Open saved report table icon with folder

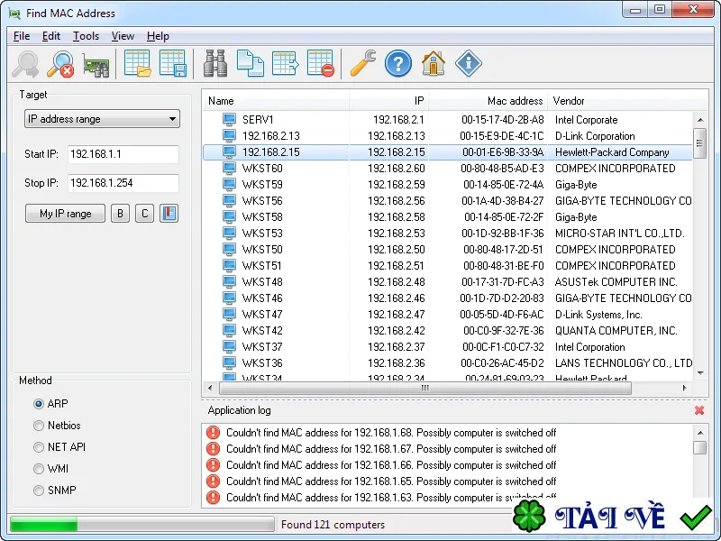point(138,63)
